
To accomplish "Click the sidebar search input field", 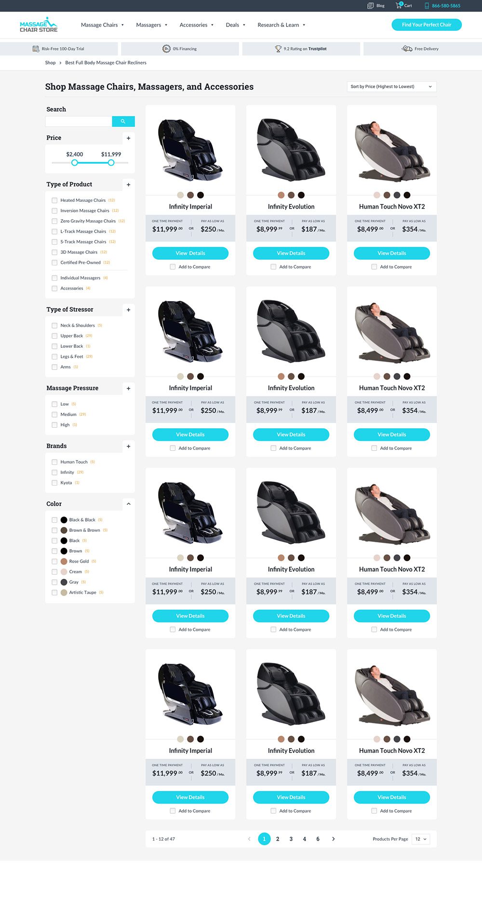I will point(79,121).
